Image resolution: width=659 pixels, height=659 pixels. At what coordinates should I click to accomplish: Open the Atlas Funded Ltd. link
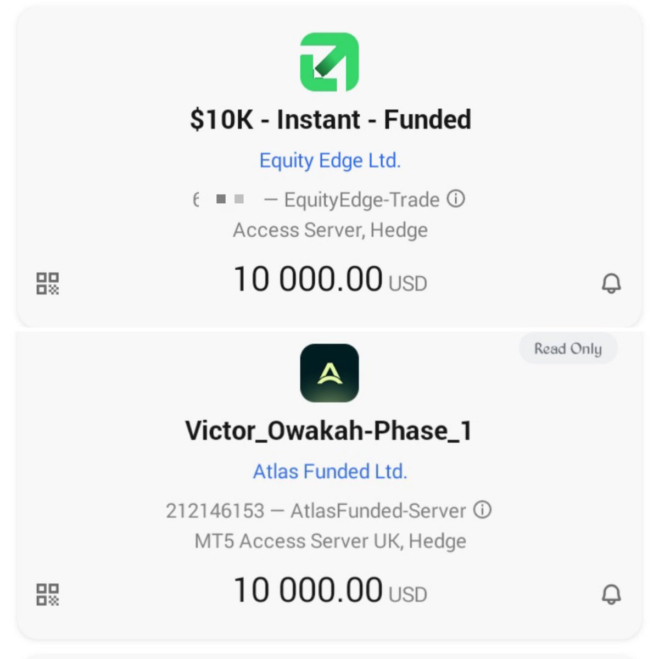point(330,471)
